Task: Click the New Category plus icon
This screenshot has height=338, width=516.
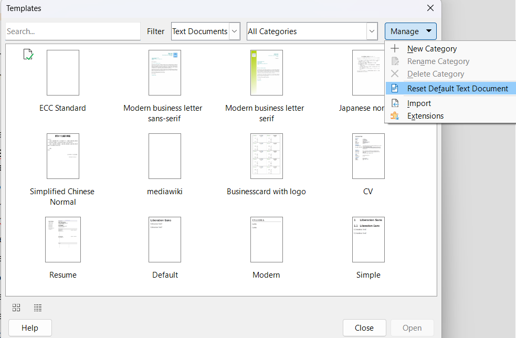Action: click(395, 49)
